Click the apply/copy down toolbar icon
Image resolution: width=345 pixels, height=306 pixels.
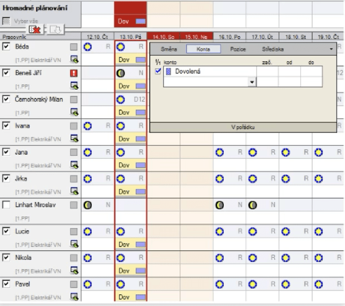click(x=55, y=29)
